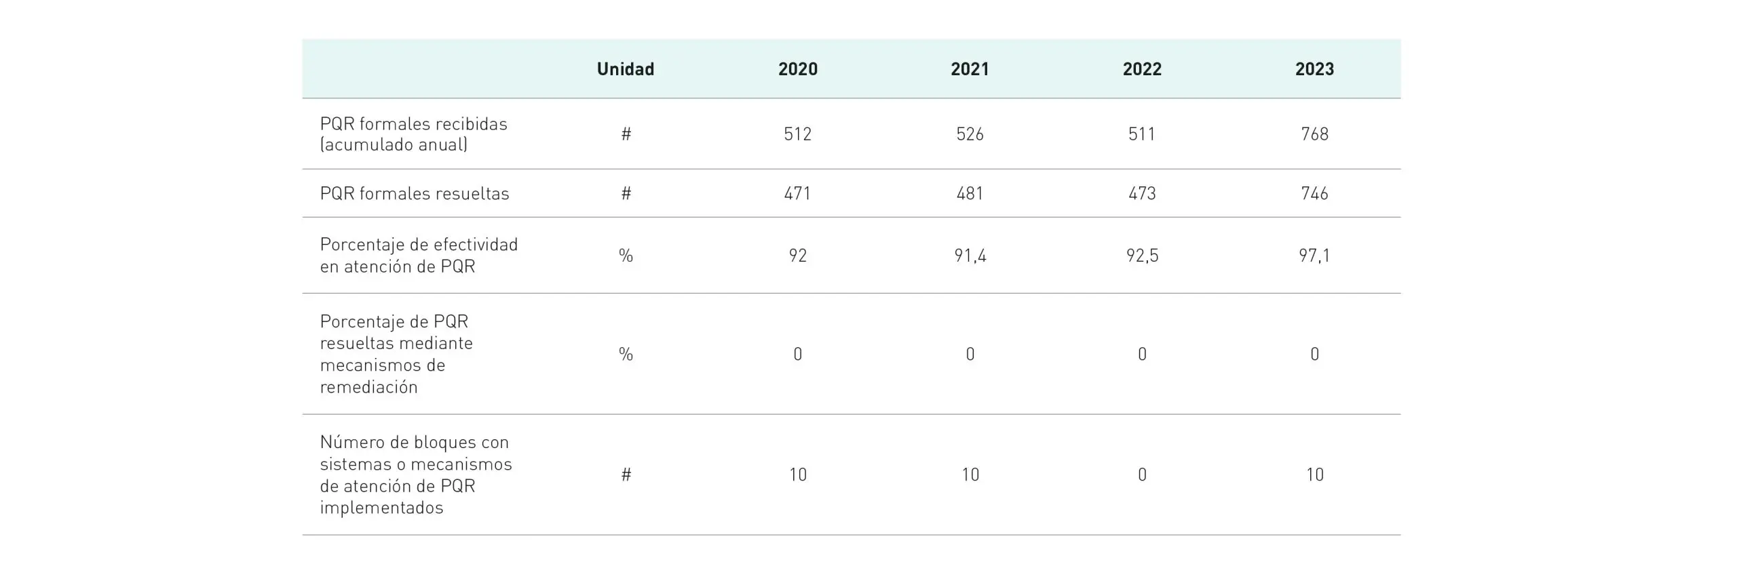The height and width of the screenshot is (585, 1737).
Task: Click Número de bloques row label
Action: (415, 475)
